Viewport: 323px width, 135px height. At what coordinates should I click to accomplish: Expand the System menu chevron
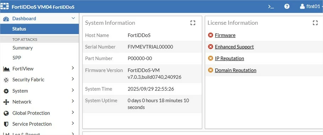(x=73, y=90)
